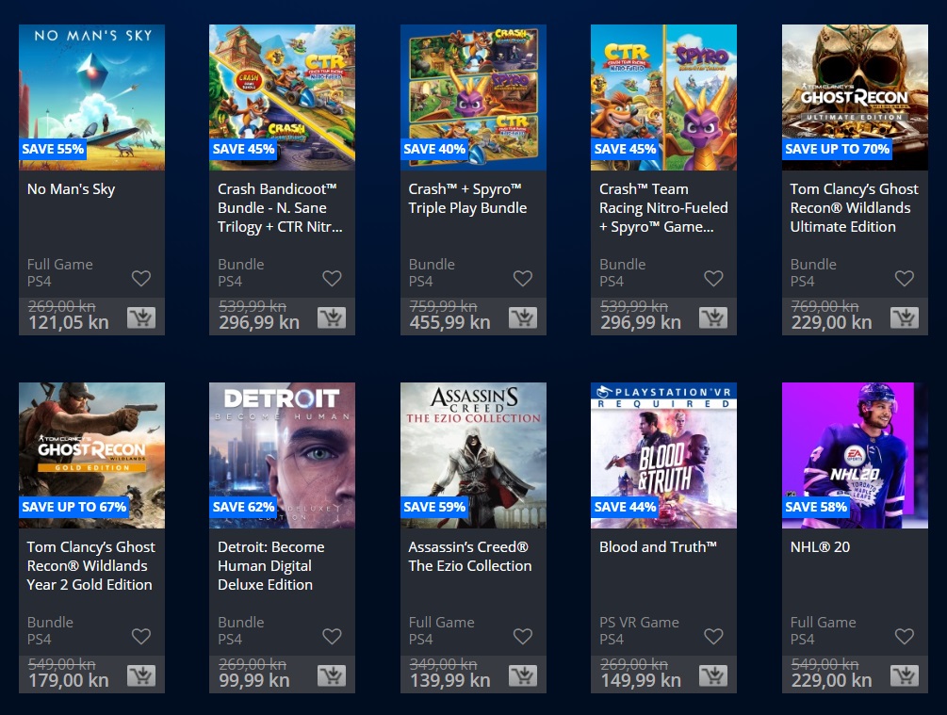Toggle heart on Detroit: Become Human
Viewport: 947px width, 715px height.
(x=332, y=636)
